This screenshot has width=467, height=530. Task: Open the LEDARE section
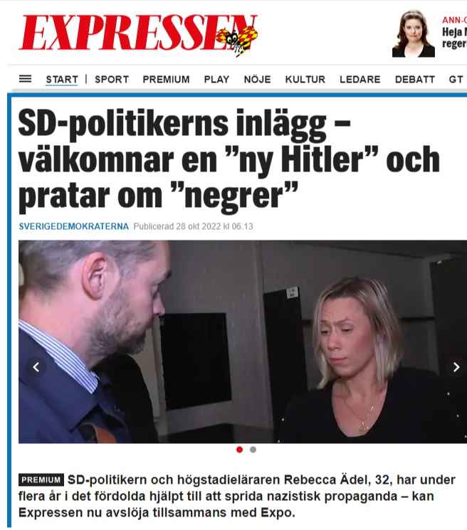360,80
